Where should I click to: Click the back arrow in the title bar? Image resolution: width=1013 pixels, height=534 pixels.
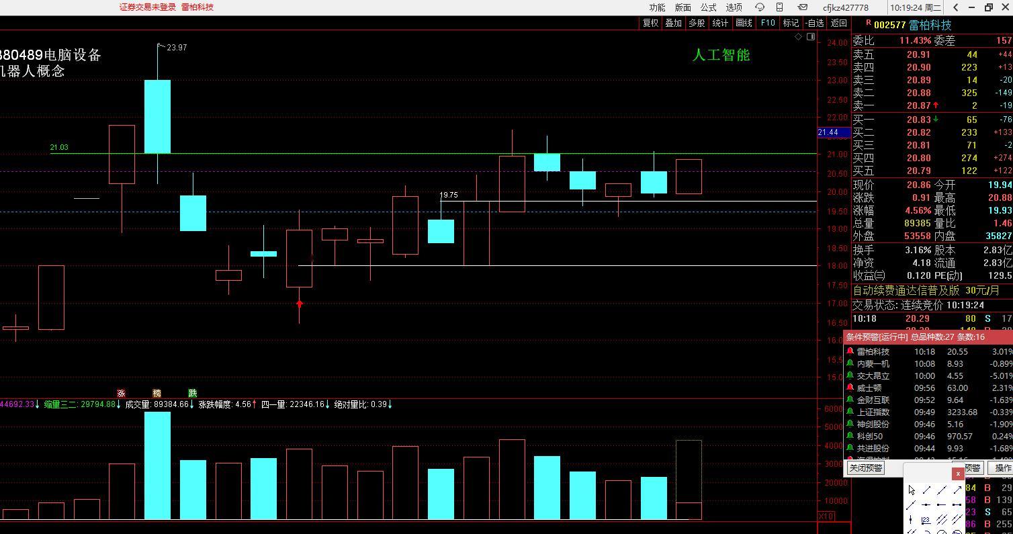(x=956, y=7)
